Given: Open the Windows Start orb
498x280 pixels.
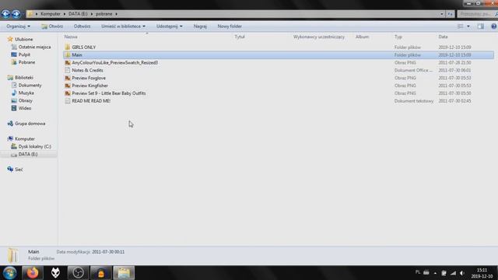Looking at the screenshot, I should [10, 273].
